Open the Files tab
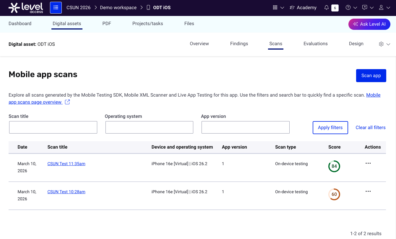Screen dimensions: 396x239 coord(189,24)
